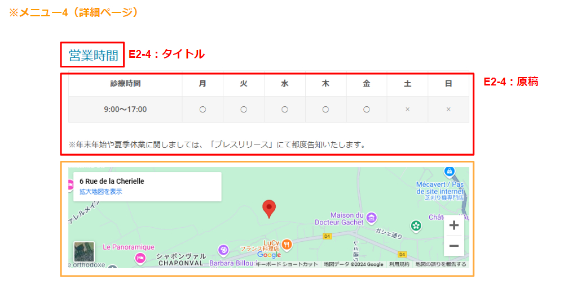The width and height of the screenshot is (564, 298).
Task: Zoom in with the map plus button
Action: pos(454,225)
